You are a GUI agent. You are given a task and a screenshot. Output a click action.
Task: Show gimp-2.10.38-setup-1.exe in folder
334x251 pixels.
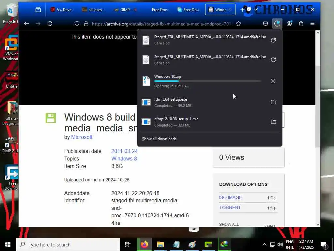(x=273, y=122)
